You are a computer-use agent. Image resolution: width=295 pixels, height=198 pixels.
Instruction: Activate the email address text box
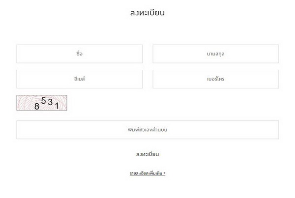click(x=80, y=79)
